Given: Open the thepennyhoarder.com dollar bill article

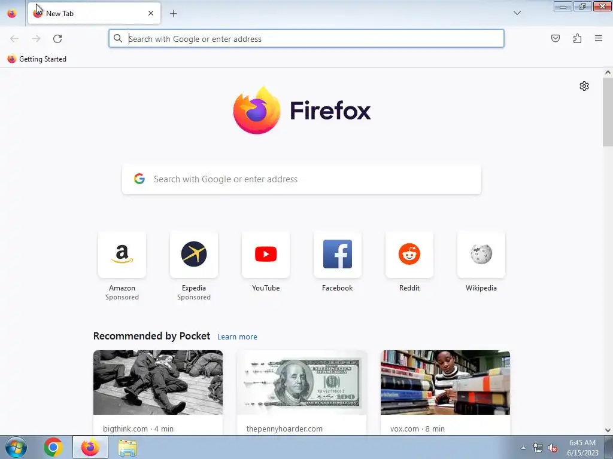Looking at the screenshot, I should (x=302, y=382).
